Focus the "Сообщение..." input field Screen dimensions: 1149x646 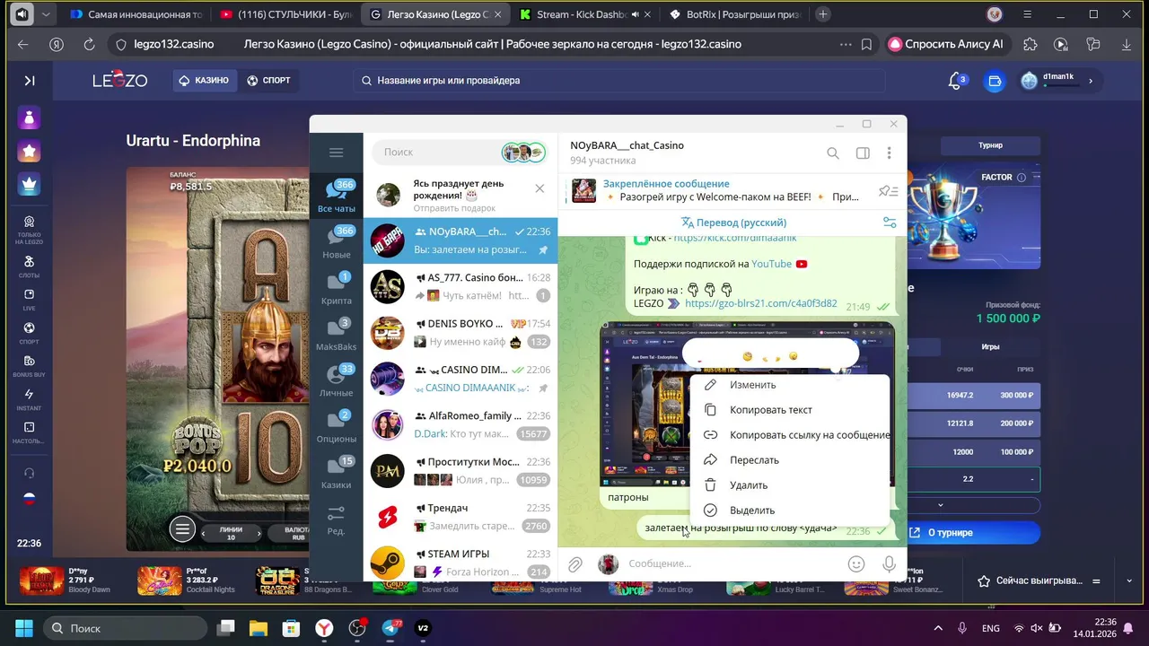point(731,563)
